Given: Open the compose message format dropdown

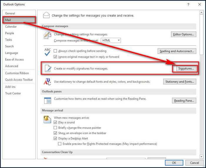Looking at the screenshot, I should (x=111, y=40).
